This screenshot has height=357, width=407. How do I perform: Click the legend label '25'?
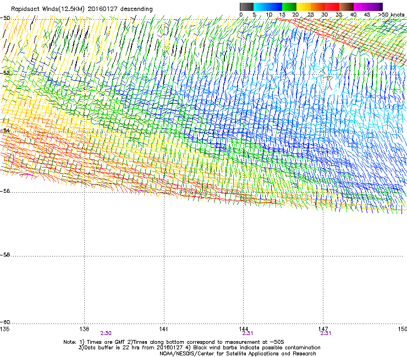[x=310, y=15]
